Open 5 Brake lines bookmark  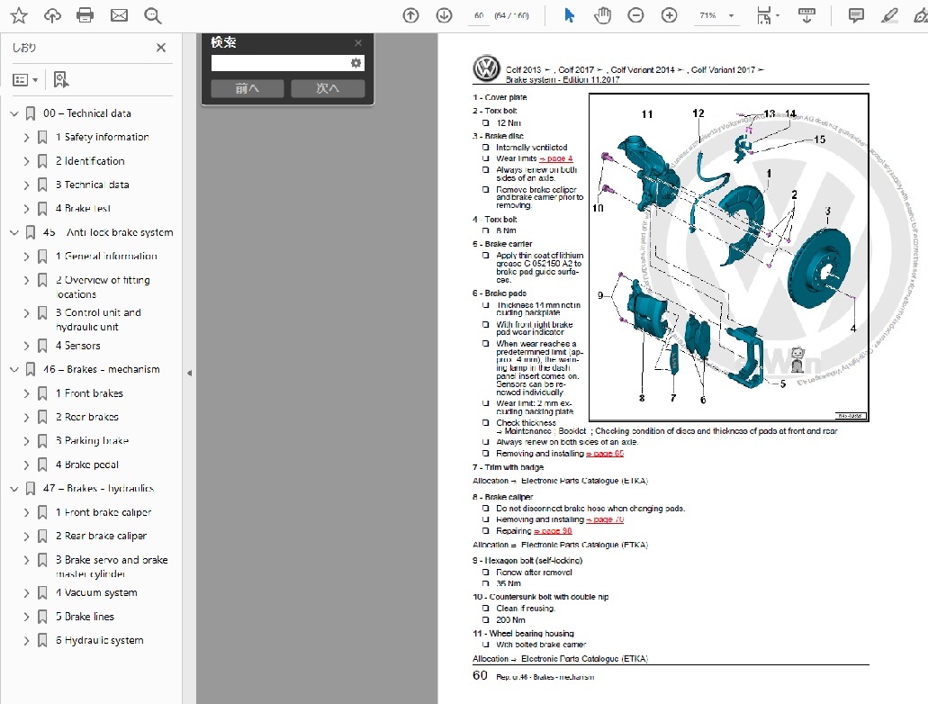tap(85, 617)
